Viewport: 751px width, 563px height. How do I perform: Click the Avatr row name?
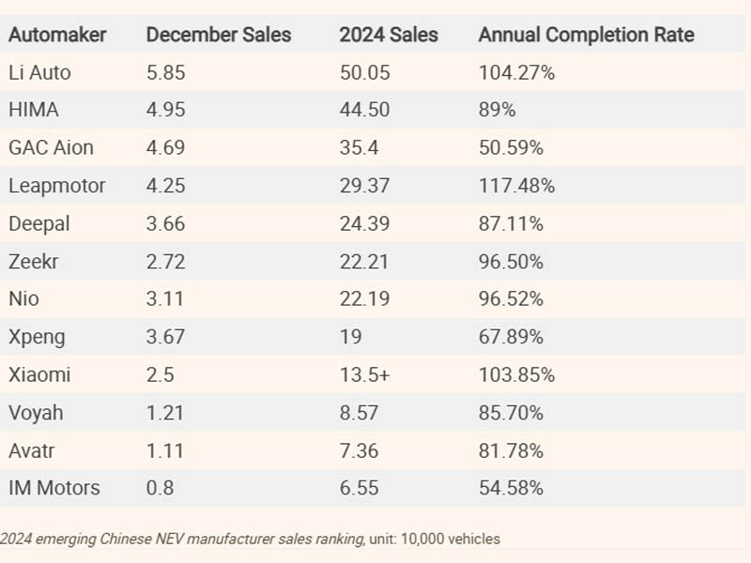click(32, 450)
